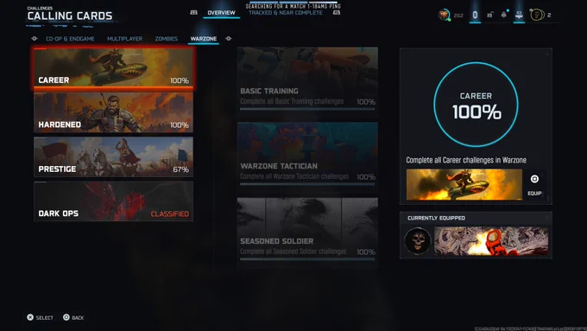Click the L1 bumper icon before Overview
The width and height of the screenshot is (587, 331).
[x=193, y=12]
